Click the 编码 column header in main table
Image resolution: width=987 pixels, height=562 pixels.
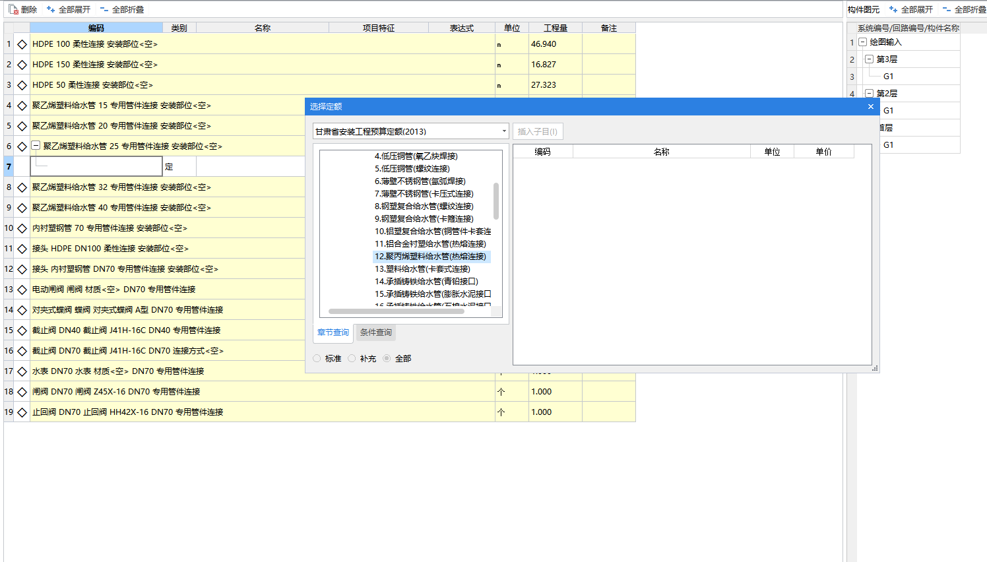(96, 28)
